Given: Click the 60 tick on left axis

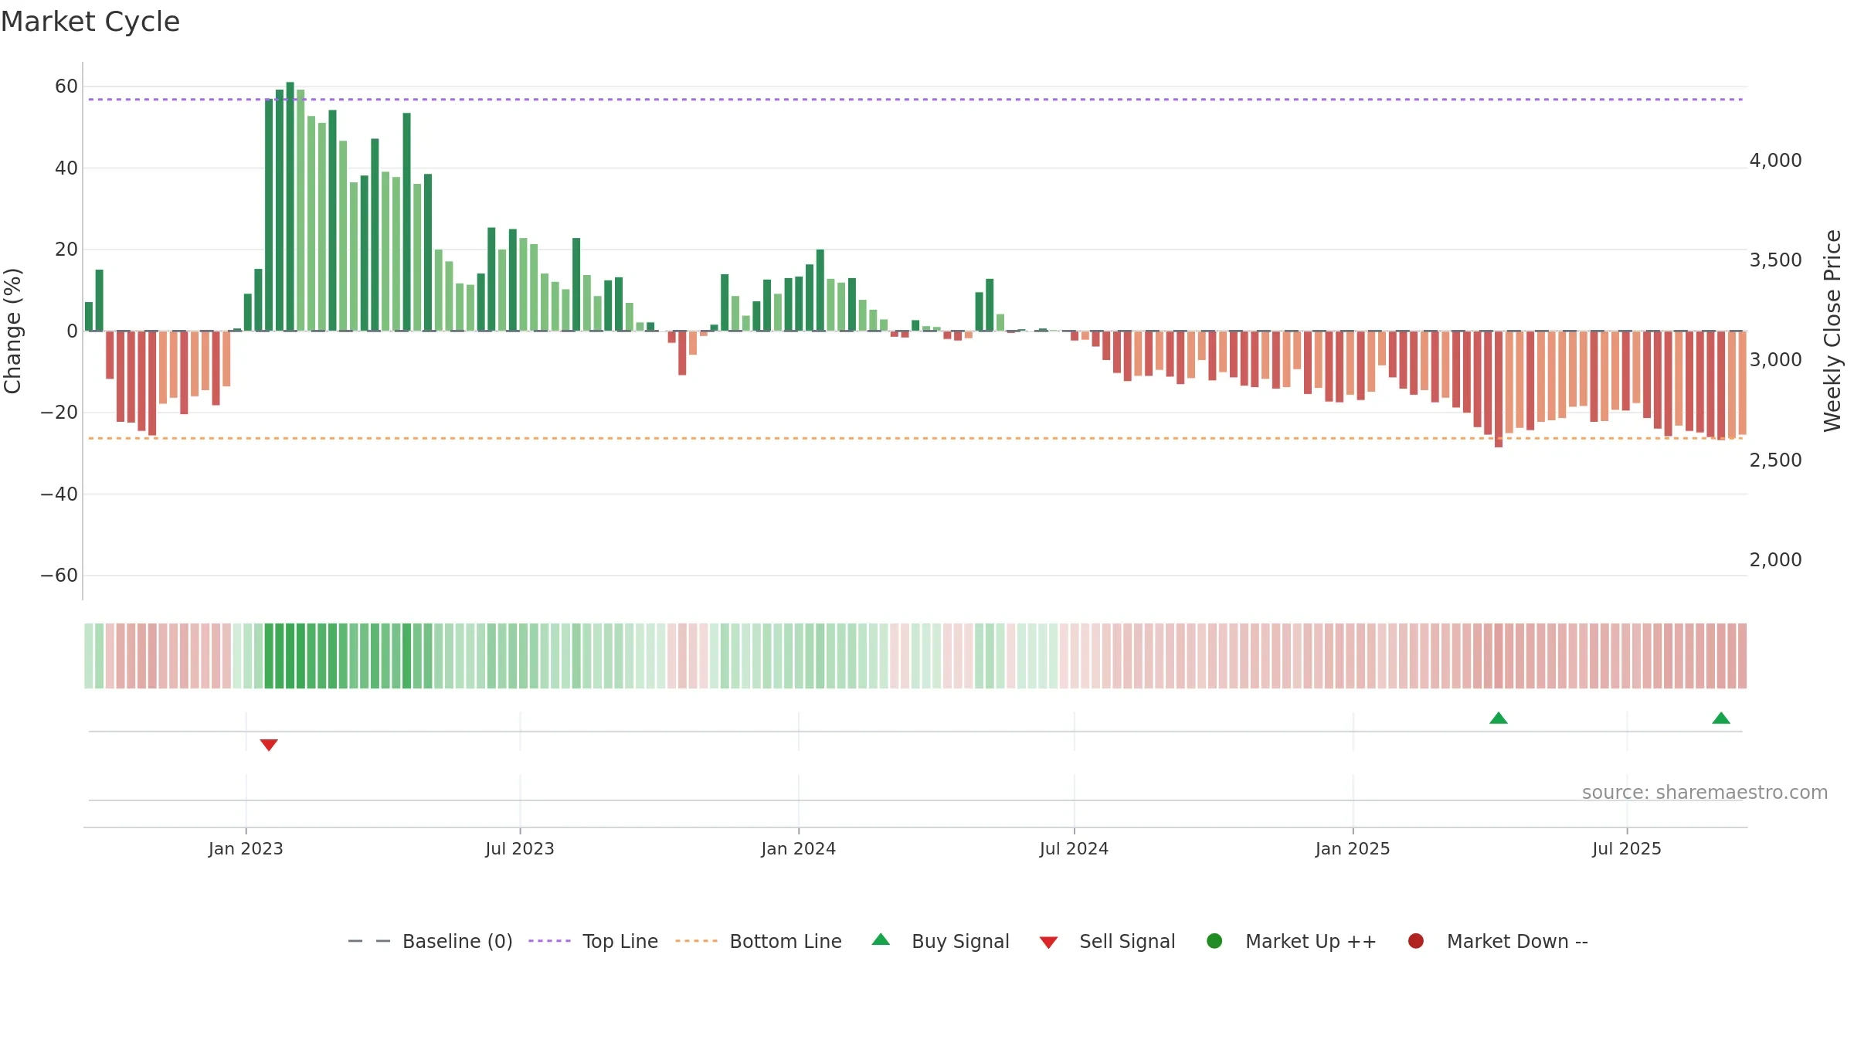Looking at the screenshot, I should click(x=66, y=87).
